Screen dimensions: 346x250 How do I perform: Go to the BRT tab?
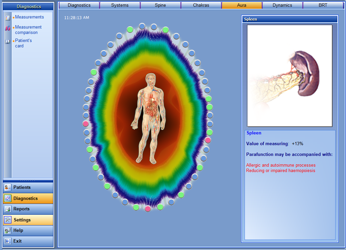323,5
